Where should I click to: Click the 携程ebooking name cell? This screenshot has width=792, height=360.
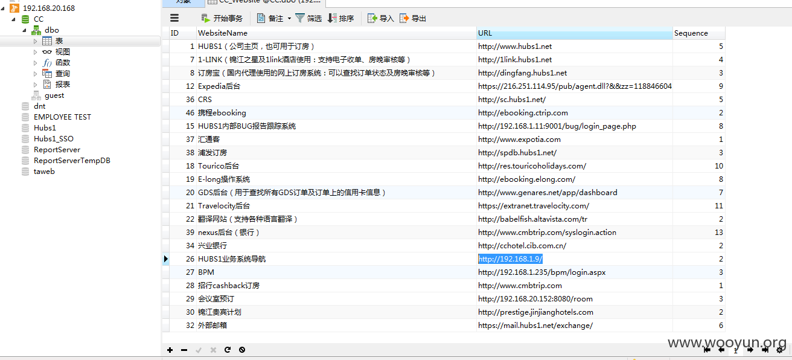tap(336, 113)
